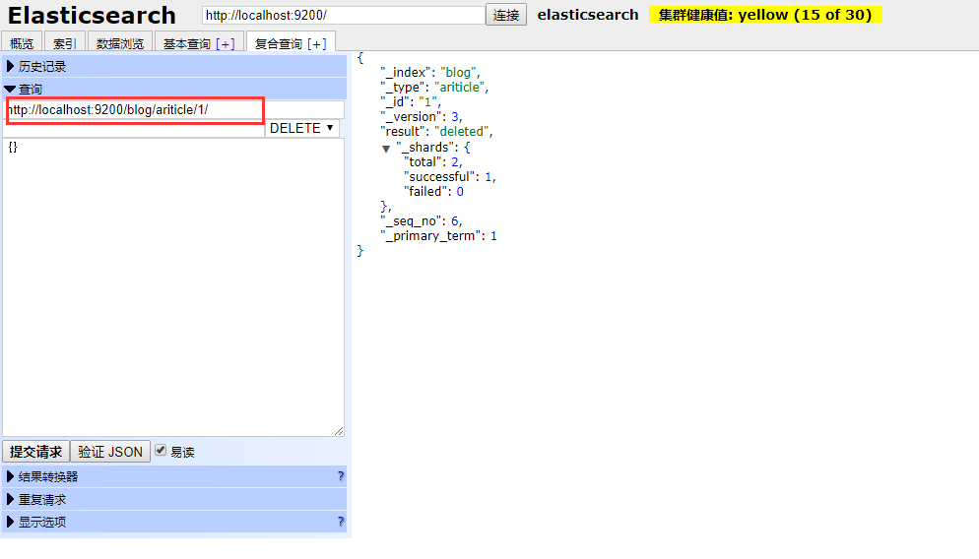Click the "_id": "1" line
The image size is (979, 559).
pos(411,101)
